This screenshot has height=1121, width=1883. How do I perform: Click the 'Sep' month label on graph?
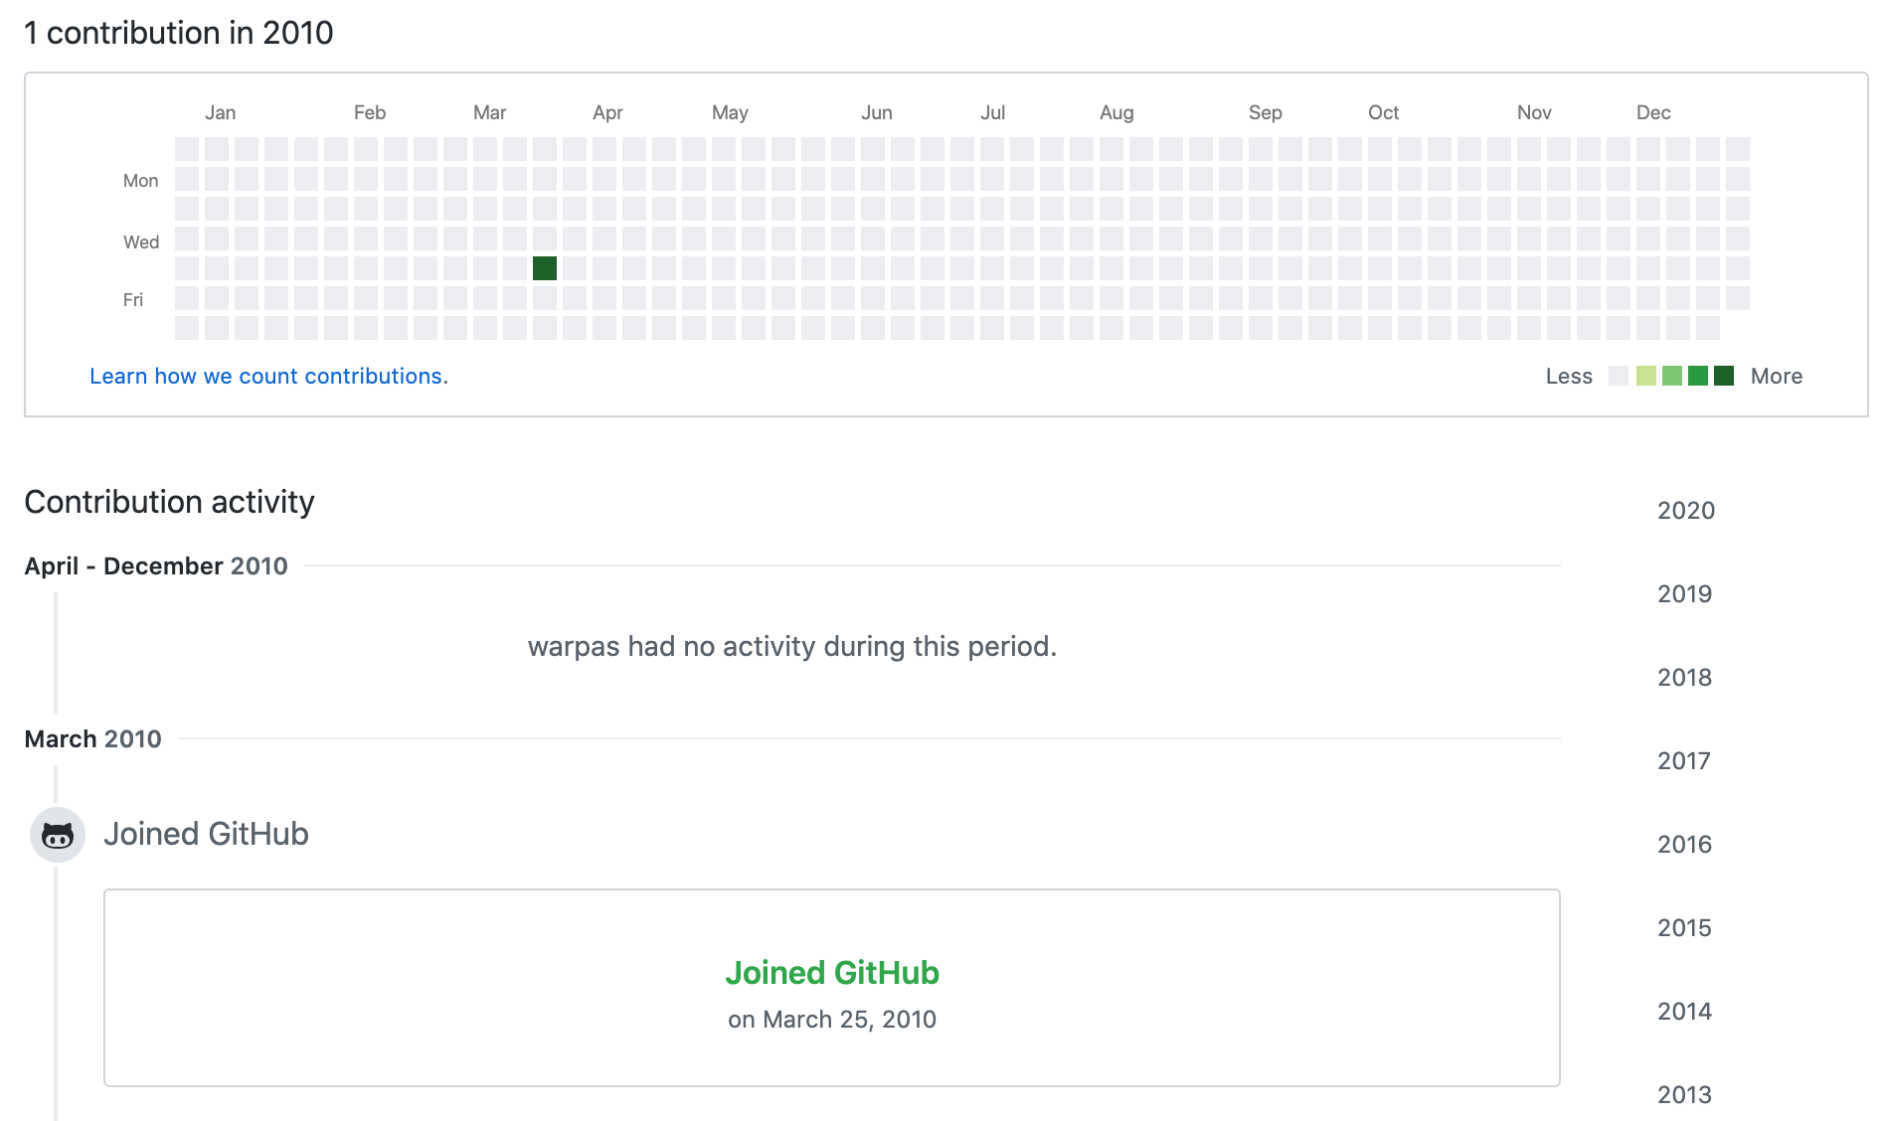[x=1266, y=112]
